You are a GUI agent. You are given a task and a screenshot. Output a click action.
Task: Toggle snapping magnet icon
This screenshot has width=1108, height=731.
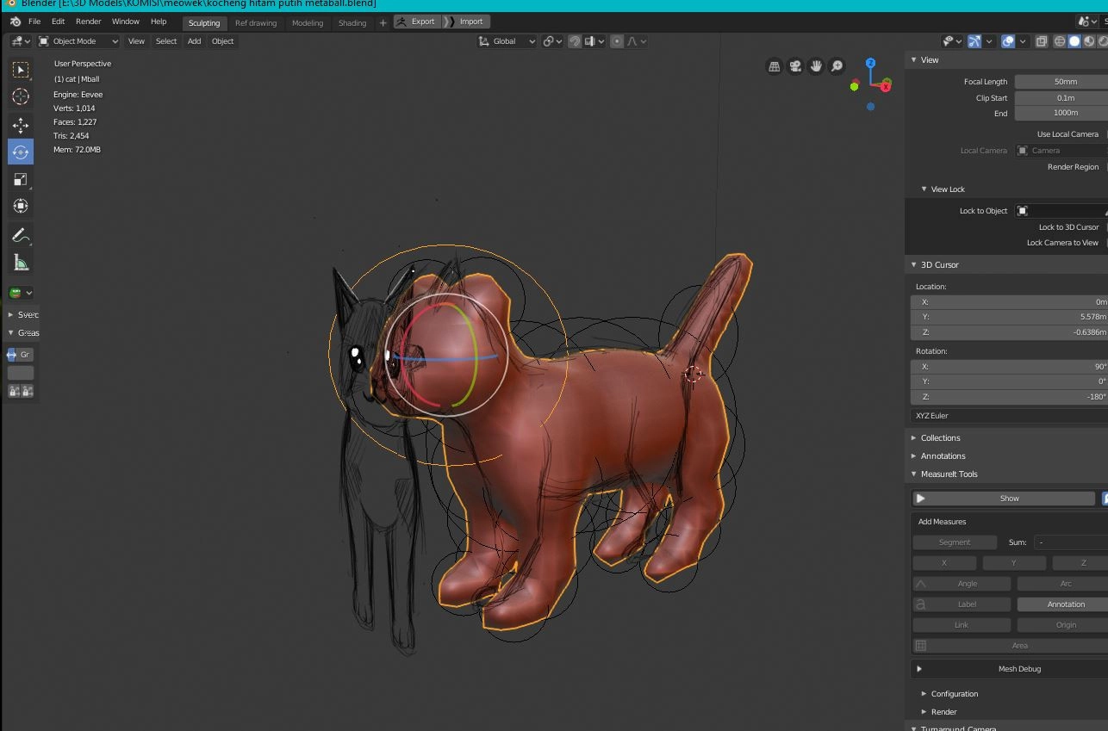pos(575,41)
